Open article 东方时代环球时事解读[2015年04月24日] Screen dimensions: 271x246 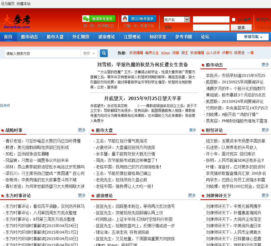click(x=42, y=226)
